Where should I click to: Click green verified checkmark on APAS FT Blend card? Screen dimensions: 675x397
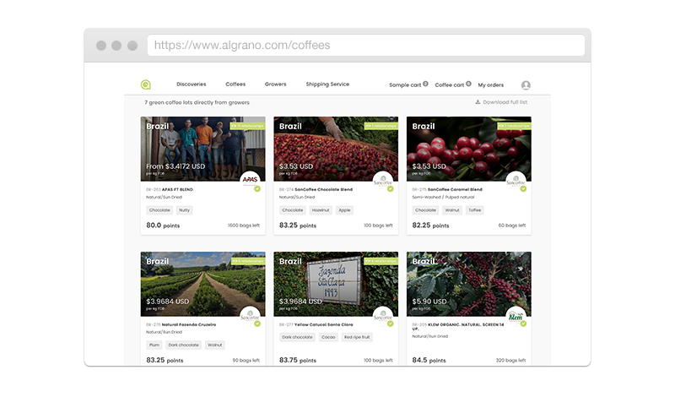pyautogui.click(x=257, y=189)
